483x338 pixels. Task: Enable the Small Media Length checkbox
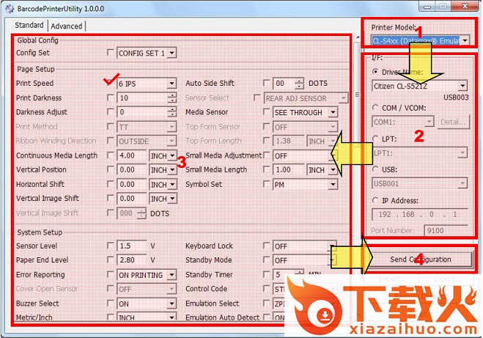click(267, 169)
